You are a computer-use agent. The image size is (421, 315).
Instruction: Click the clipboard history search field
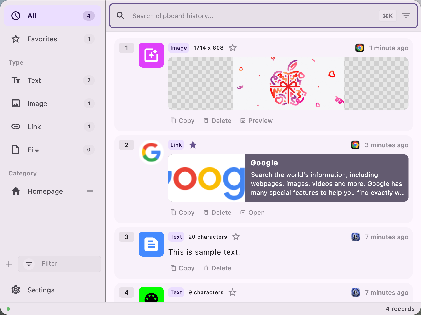237,16
